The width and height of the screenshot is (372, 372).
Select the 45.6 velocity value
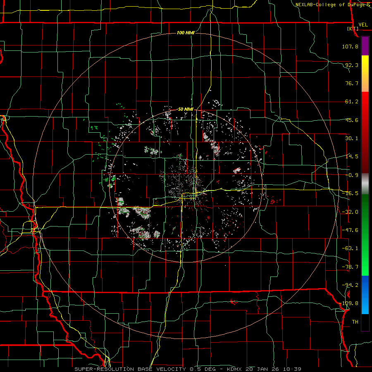point(352,120)
